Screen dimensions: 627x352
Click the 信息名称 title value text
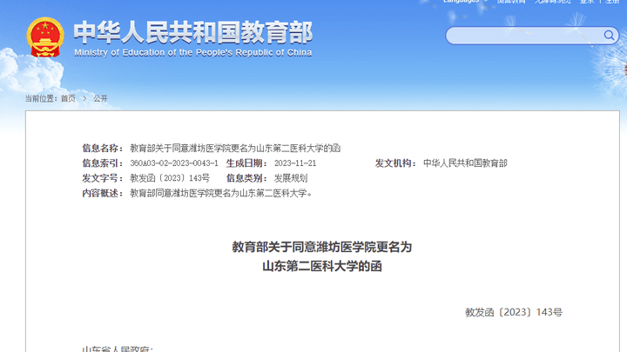click(235, 148)
